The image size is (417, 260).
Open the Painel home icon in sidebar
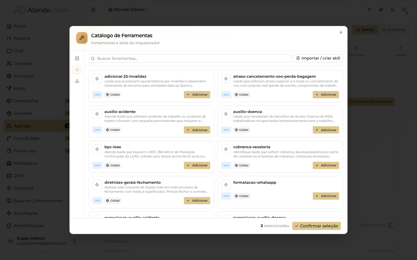click(9, 26)
